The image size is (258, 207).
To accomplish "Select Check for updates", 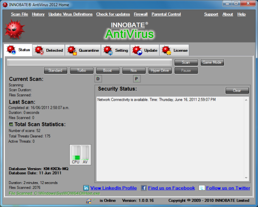I will (x=113, y=14).
